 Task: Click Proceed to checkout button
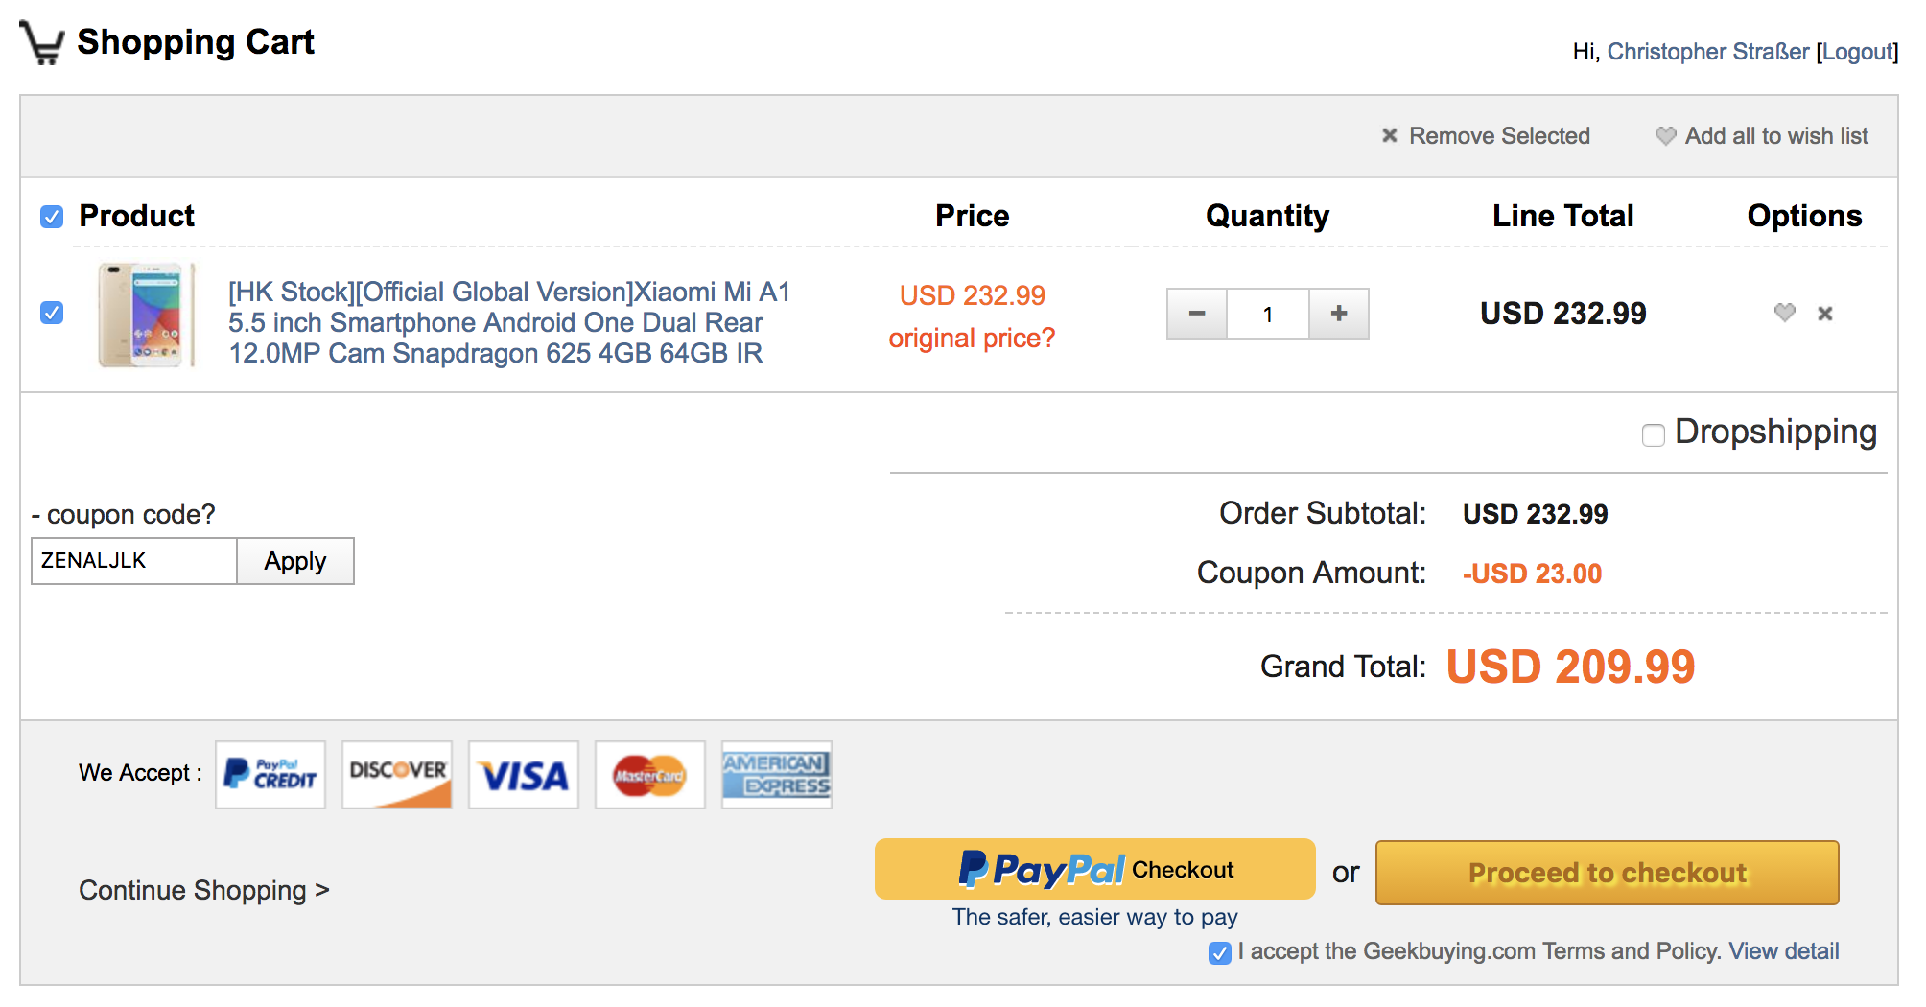(1608, 873)
